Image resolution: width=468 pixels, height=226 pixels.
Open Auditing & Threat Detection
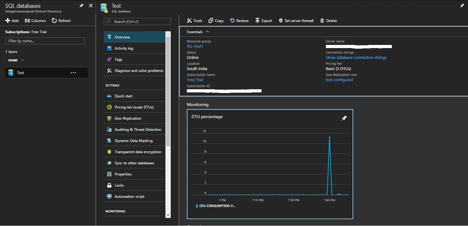[138, 129]
